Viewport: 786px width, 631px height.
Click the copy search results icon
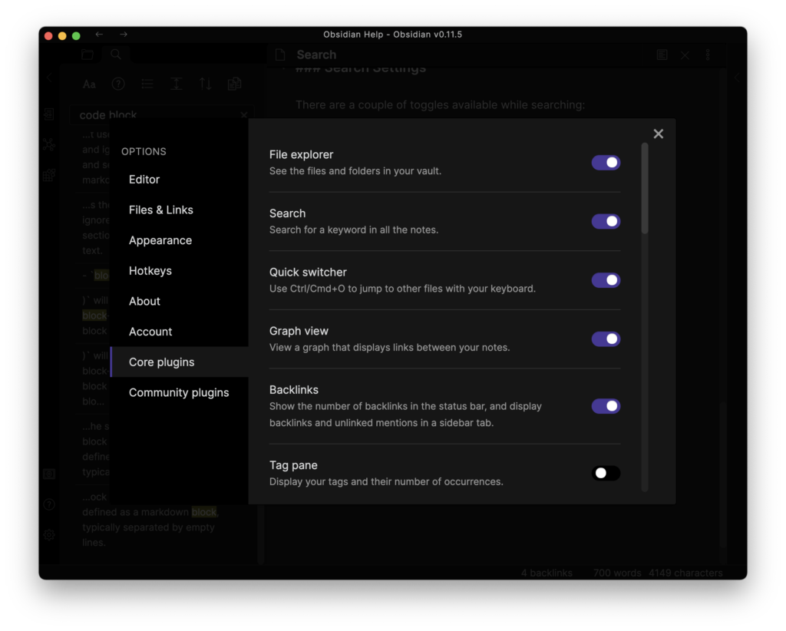point(234,84)
